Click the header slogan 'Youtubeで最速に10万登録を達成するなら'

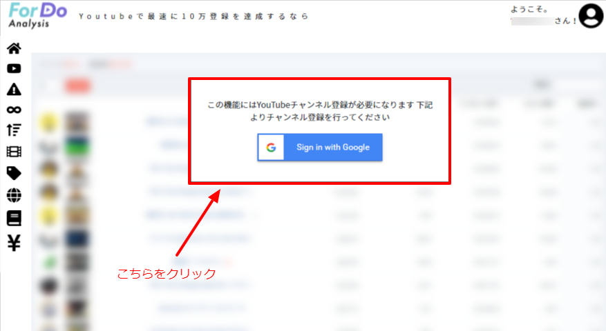pos(193,16)
